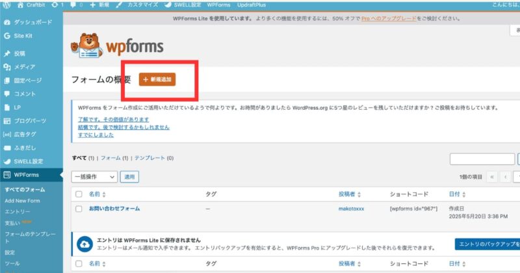Image resolution: width=520 pixels, height=273 pixels.
Task: Open エントリー submenu item
Action: 18,212
